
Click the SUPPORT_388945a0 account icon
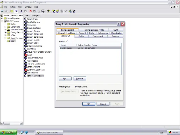25,70
